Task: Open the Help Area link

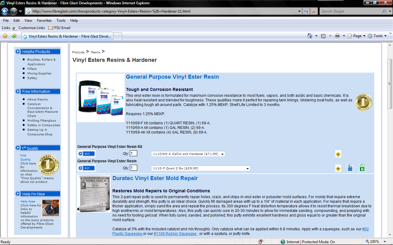Action: 28,202
